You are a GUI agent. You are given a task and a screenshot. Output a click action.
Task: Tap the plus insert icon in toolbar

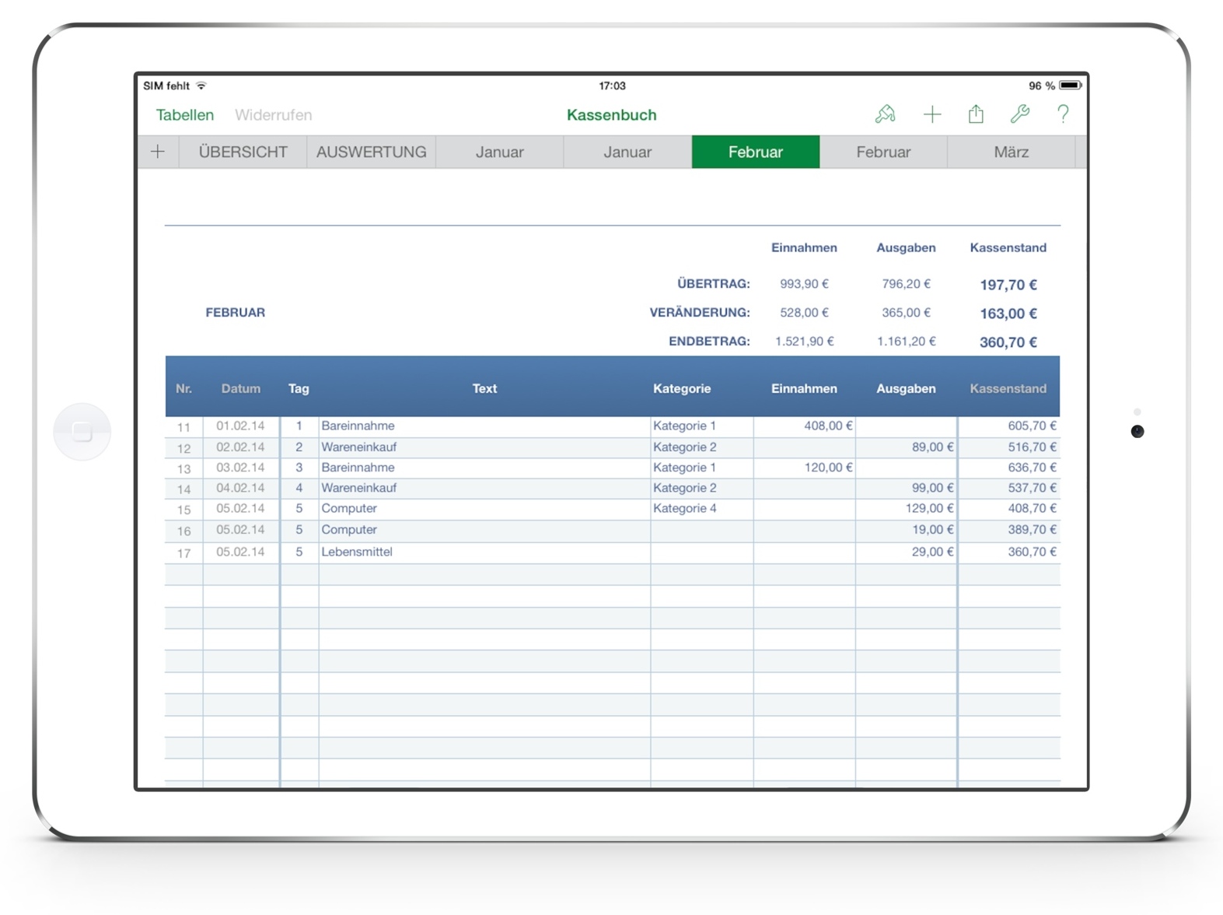(931, 114)
